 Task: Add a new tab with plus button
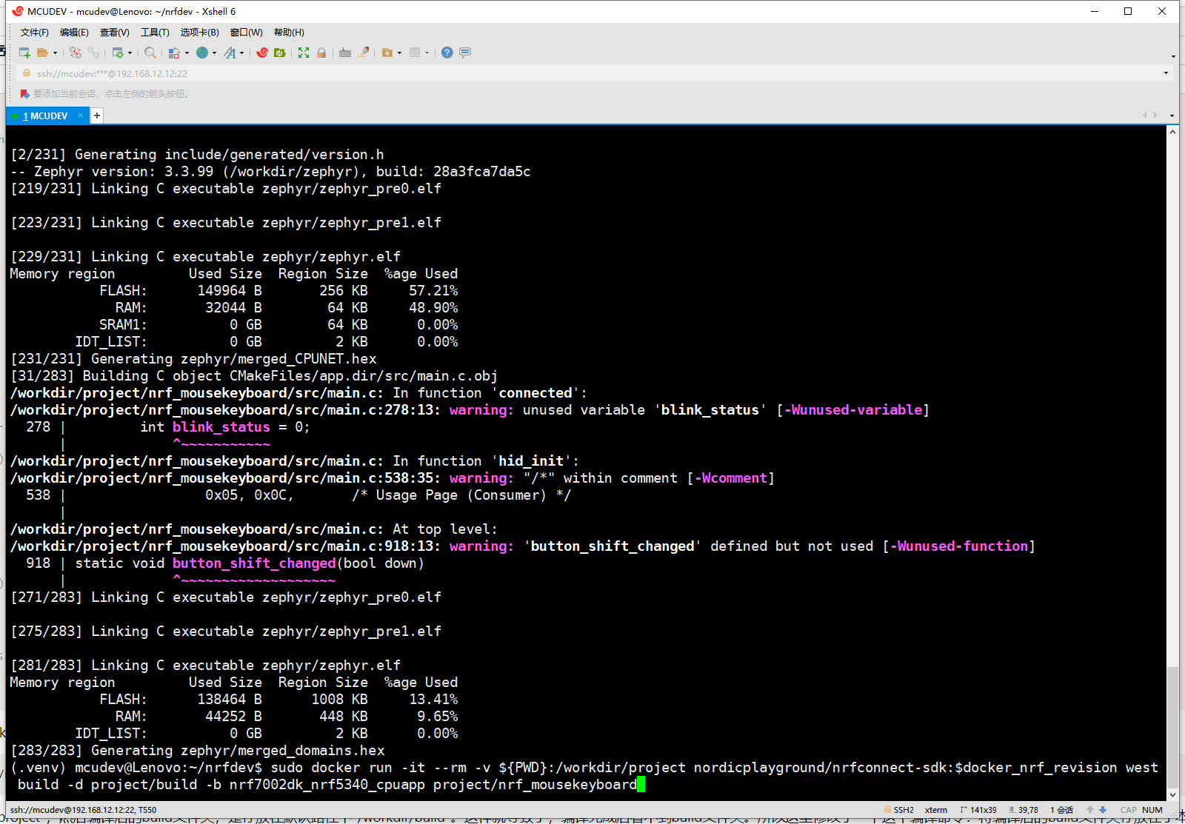pos(97,115)
